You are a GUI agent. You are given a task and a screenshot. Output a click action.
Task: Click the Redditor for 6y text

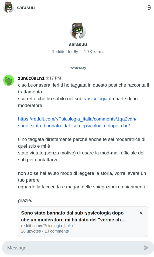65,52
